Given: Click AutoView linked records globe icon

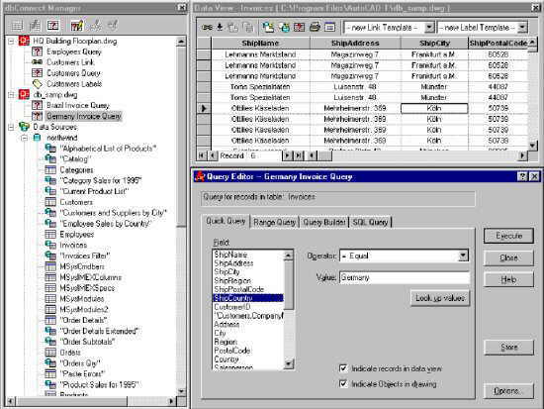Looking at the screenshot, I should coord(284,27).
